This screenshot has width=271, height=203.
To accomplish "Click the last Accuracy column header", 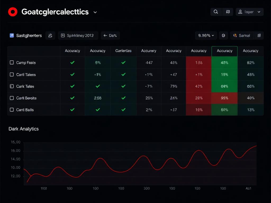I will click(x=251, y=51).
